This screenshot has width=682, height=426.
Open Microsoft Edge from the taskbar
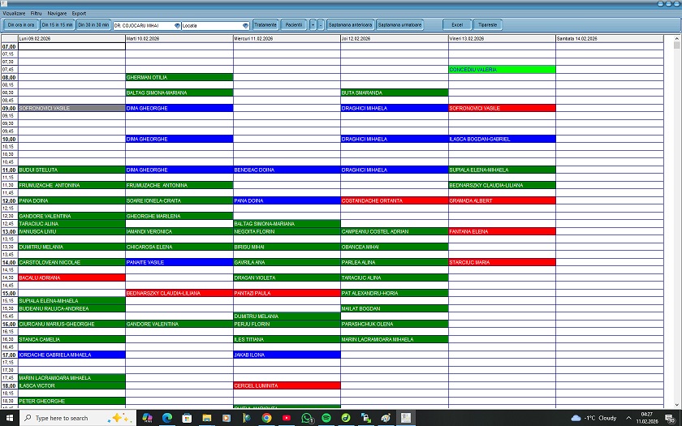[167, 418]
